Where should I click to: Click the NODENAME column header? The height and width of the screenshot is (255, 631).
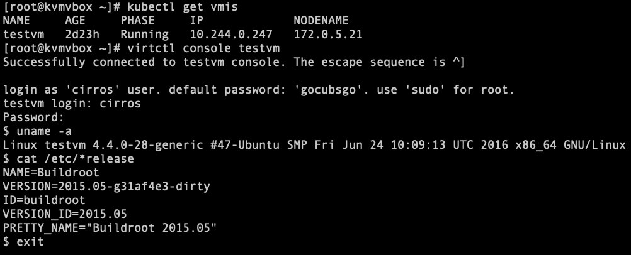[321, 21]
